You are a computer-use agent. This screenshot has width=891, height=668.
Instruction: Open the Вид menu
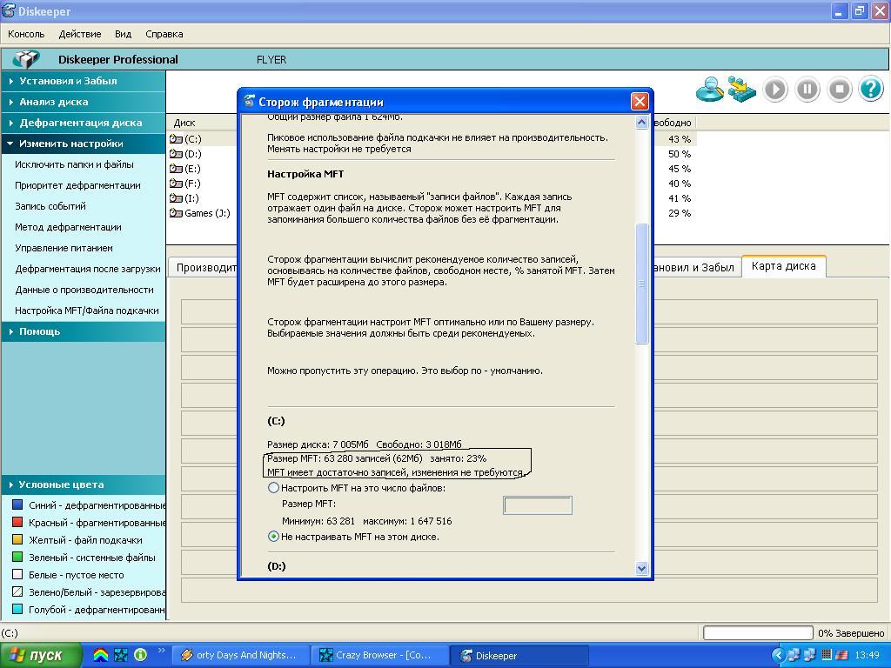click(x=124, y=34)
